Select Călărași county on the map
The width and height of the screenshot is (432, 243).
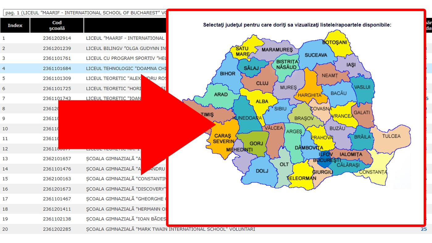point(348,165)
